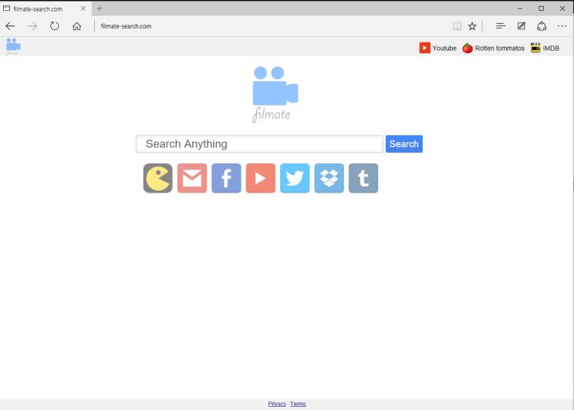Open the Gmail envelope shortcut icon
This screenshot has height=410, width=574.
[x=192, y=178]
